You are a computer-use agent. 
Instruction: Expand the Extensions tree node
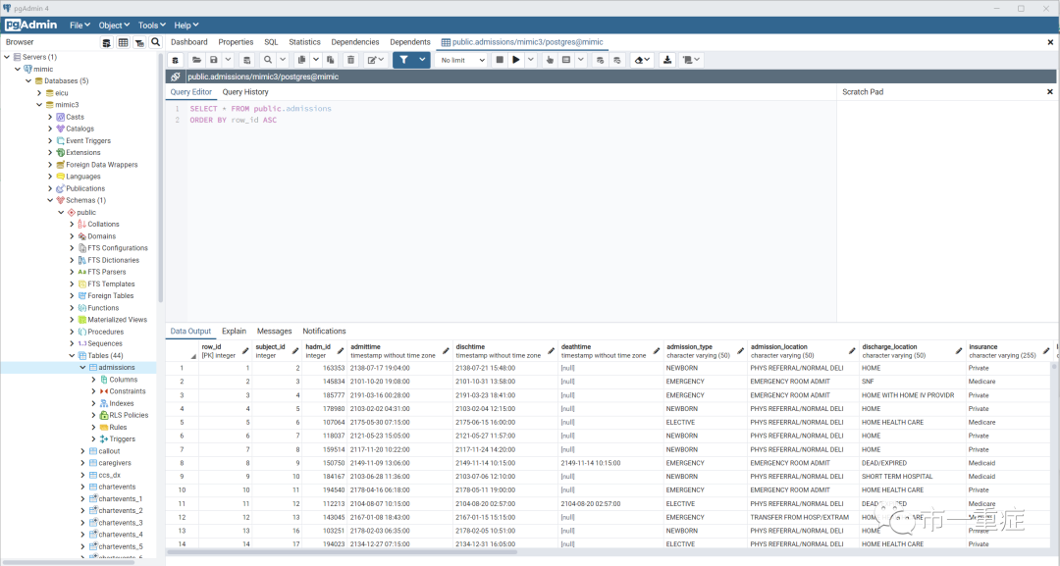point(50,153)
